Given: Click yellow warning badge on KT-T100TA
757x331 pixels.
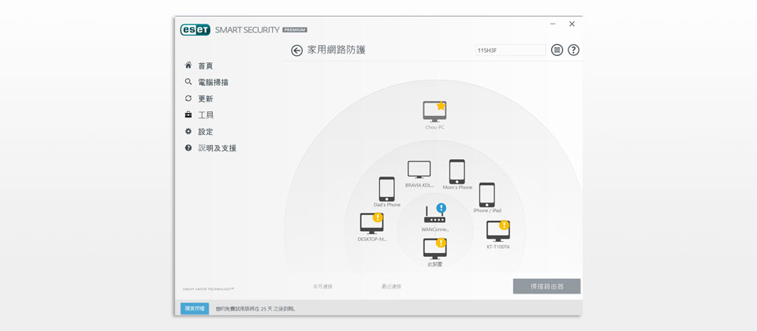Looking at the screenshot, I should click(504, 225).
